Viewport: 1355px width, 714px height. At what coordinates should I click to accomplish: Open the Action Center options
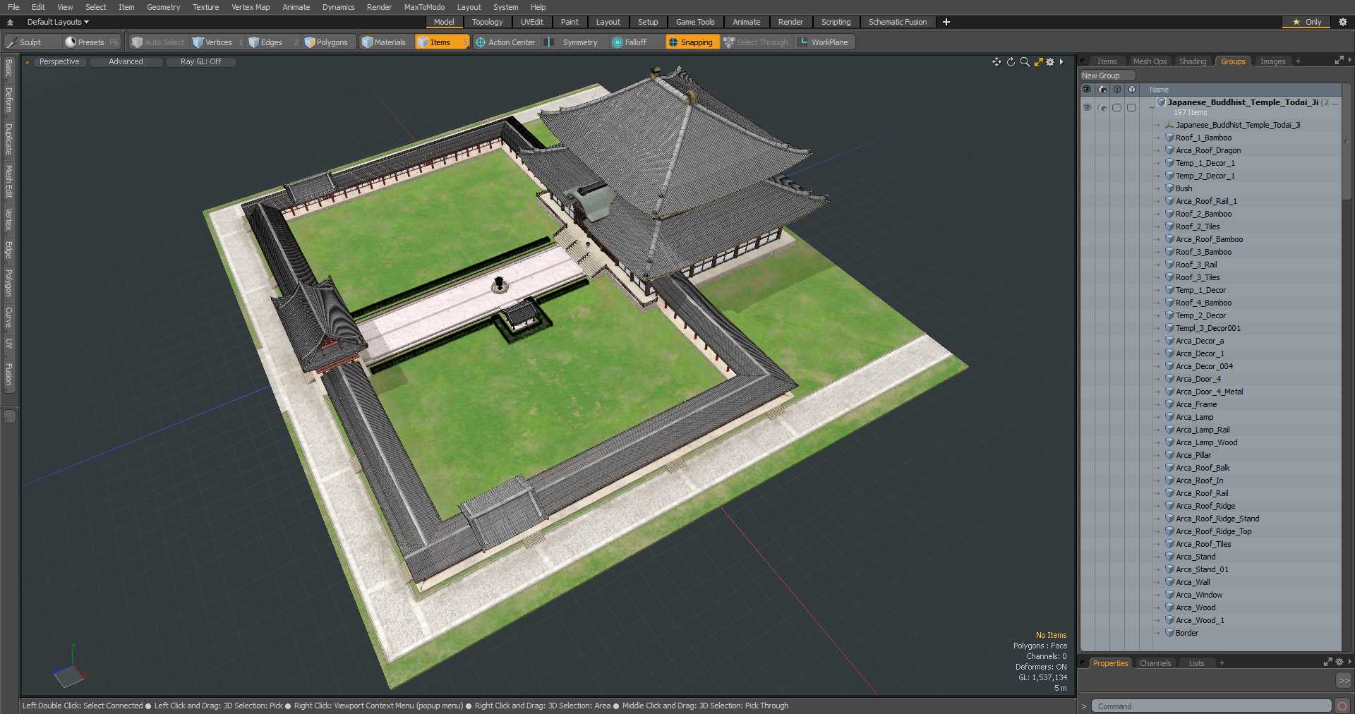[x=505, y=42]
